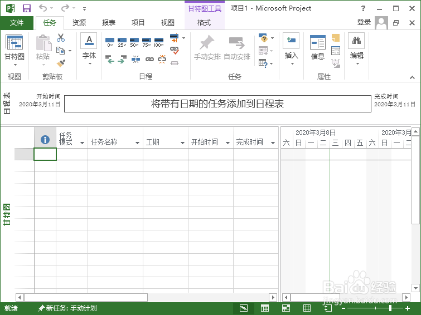Switch to the Report (报表) tab
The image size is (421, 315).
pos(109,23)
